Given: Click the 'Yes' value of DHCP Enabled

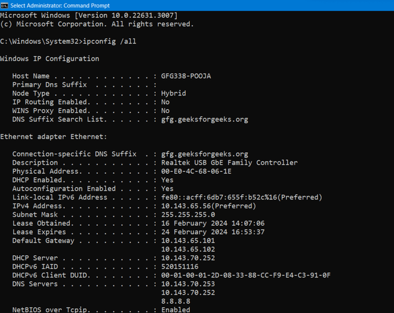Looking at the screenshot, I should 167,180.
